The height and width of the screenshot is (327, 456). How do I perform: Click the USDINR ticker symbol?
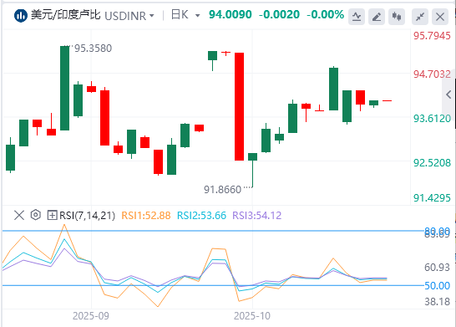[x=125, y=16]
